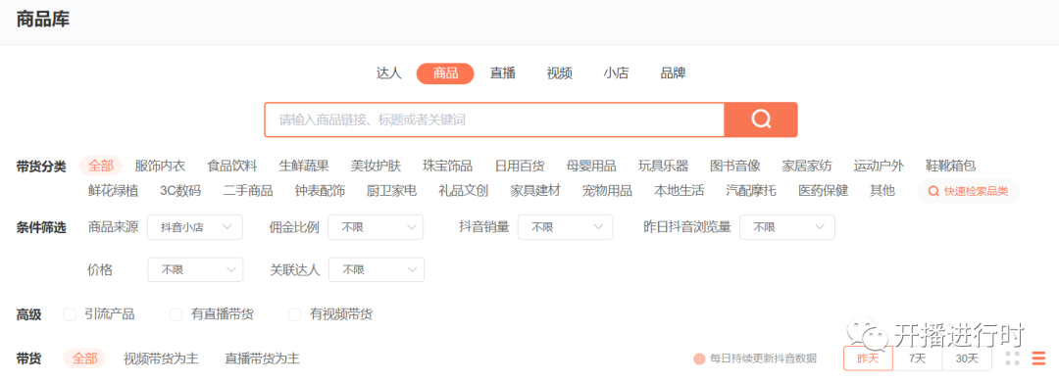
Task: Go to the 视频 tab
Action: click(560, 73)
